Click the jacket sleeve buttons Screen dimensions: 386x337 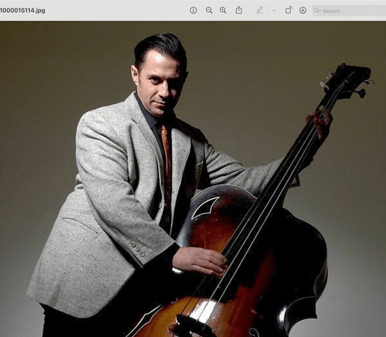pyautogui.click(x=138, y=249)
